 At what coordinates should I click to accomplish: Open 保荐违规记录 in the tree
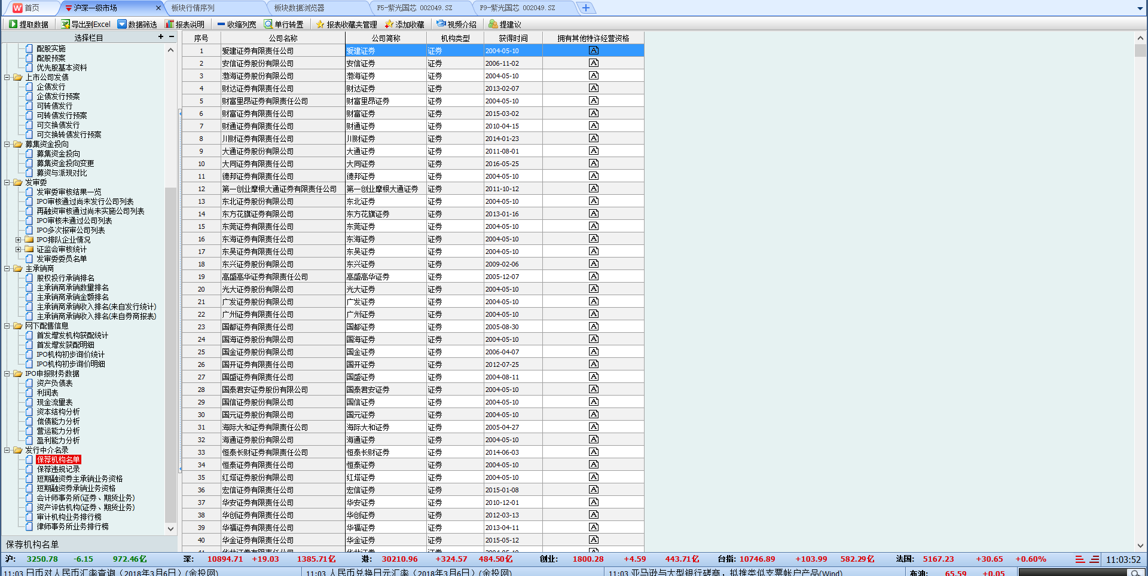[58, 469]
